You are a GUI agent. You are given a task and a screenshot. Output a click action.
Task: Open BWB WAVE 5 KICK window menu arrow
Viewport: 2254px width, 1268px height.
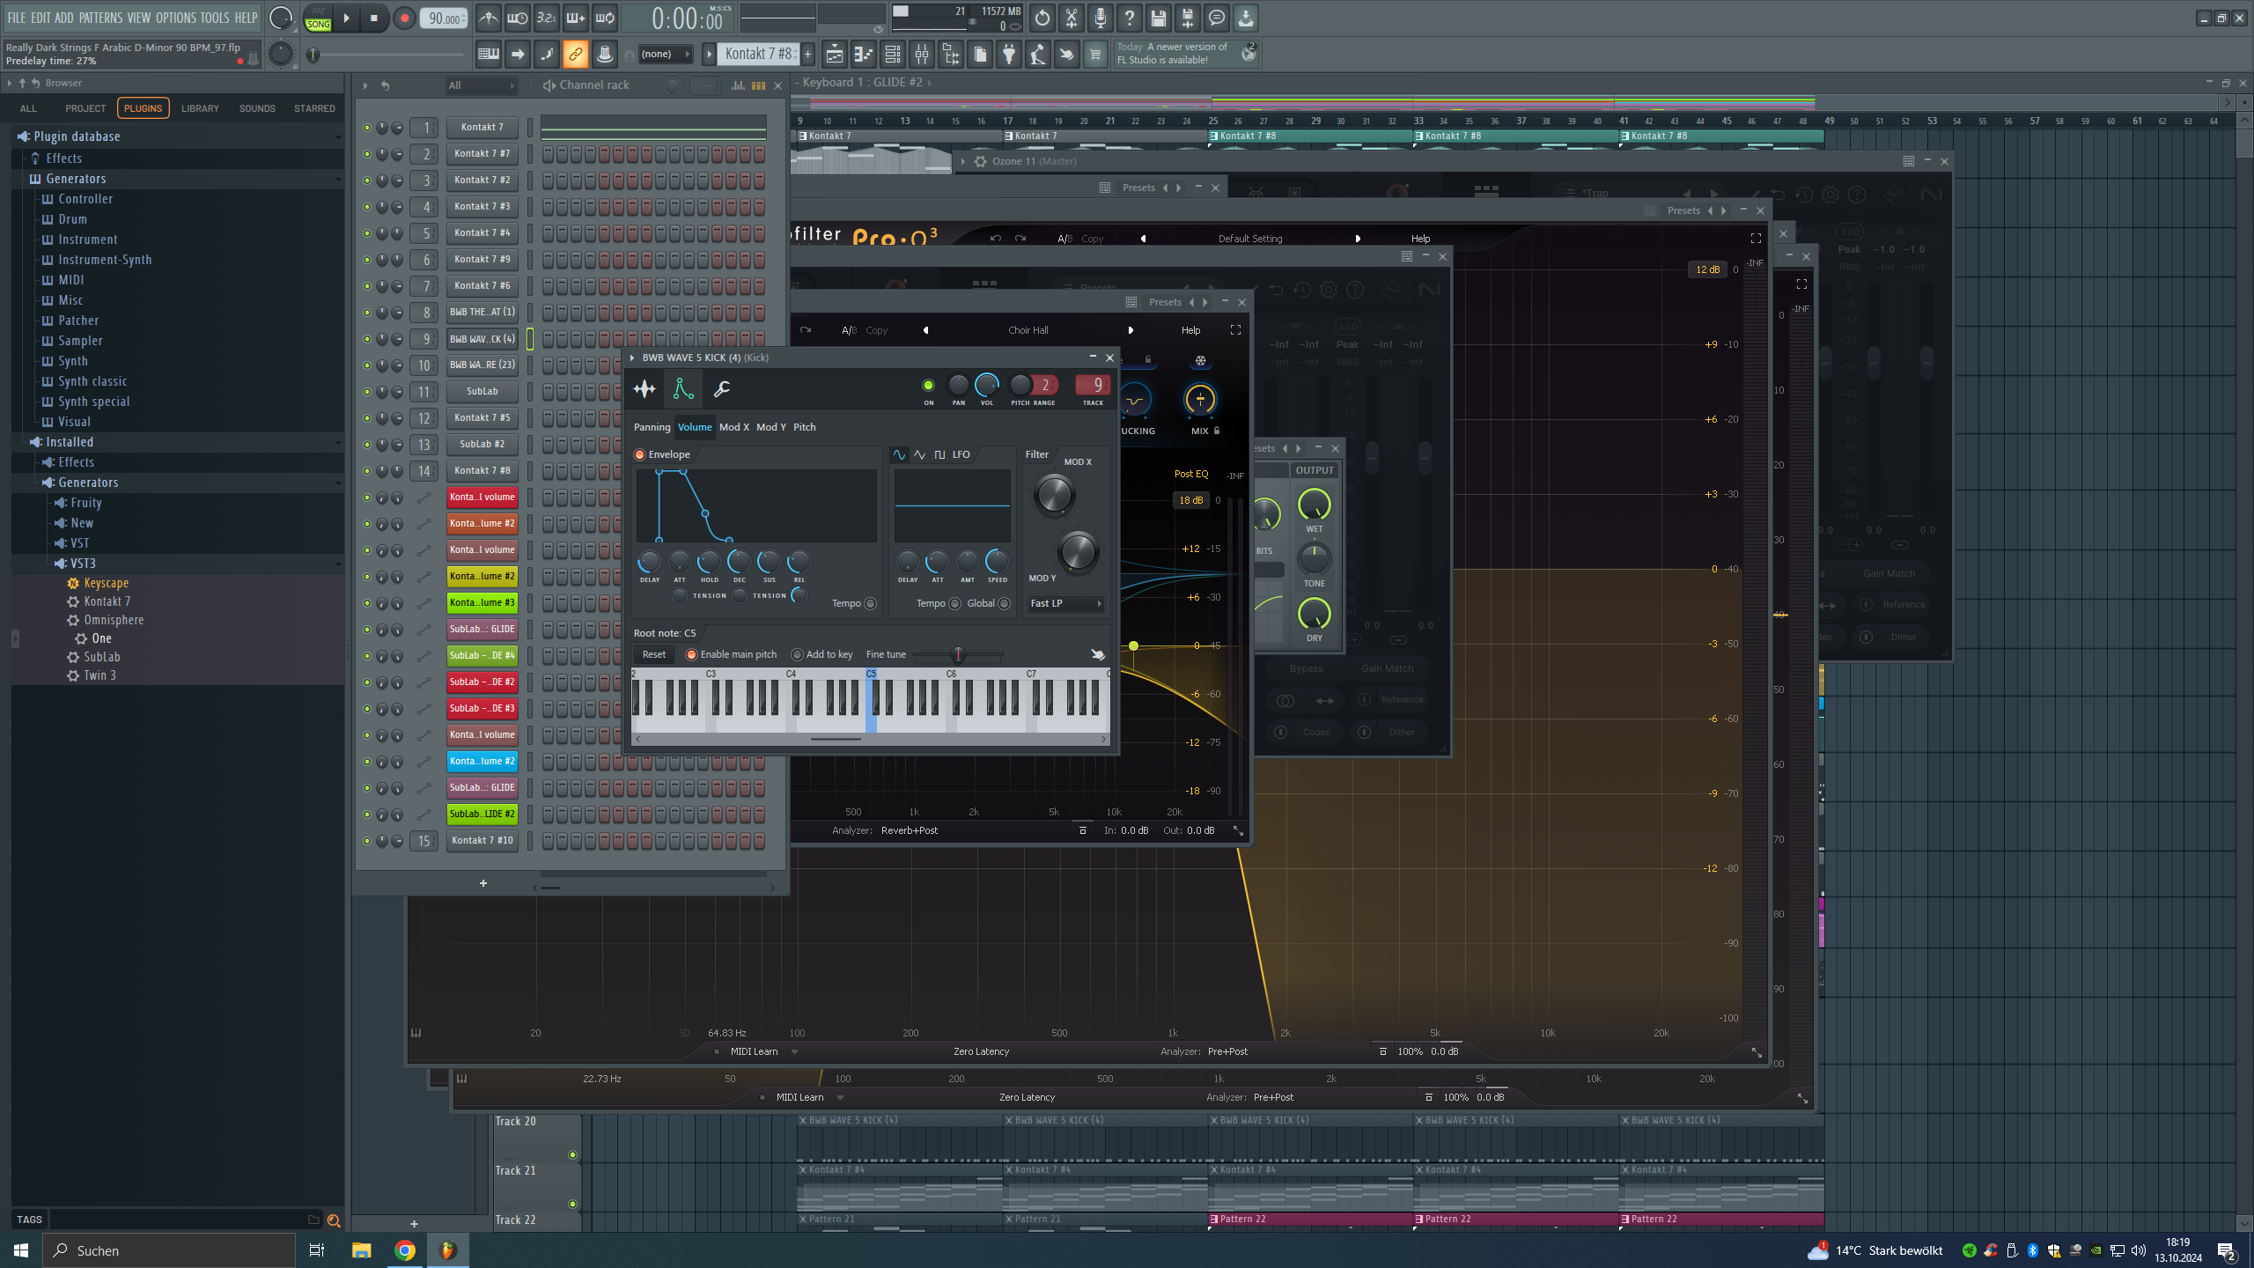click(632, 358)
